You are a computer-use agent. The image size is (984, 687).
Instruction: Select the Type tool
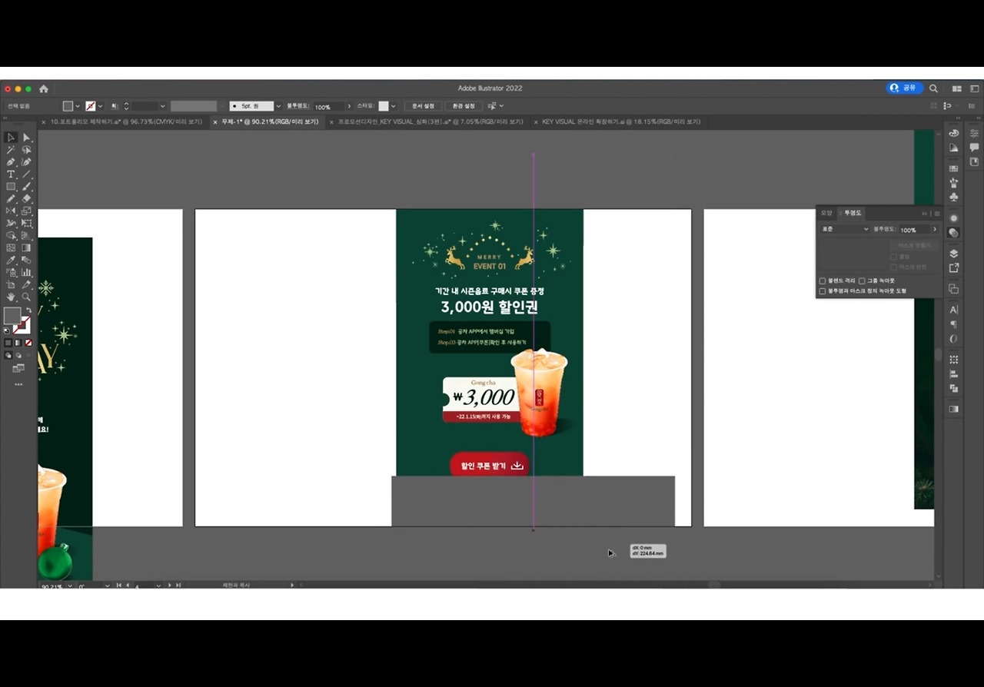pyautogui.click(x=11, y=174)
